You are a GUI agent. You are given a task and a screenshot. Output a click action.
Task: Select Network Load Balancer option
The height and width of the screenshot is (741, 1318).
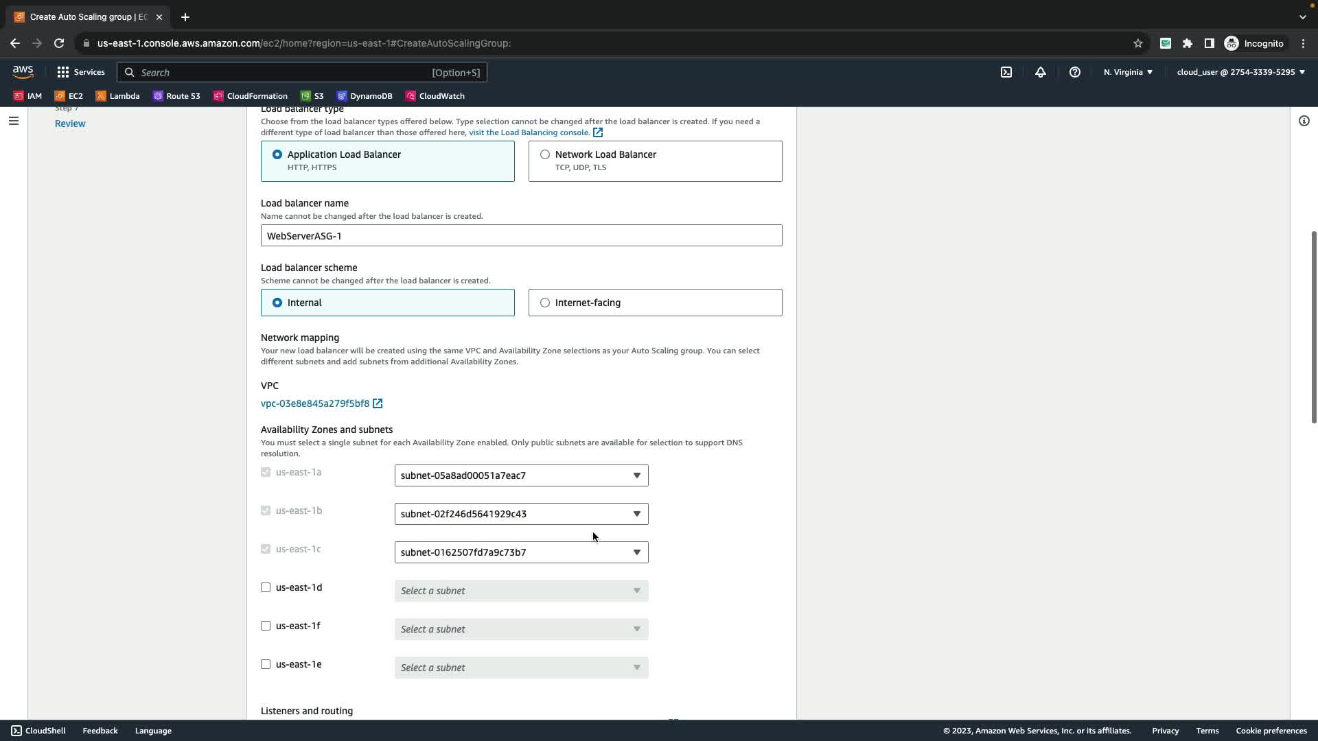click(x=545, y=154)
